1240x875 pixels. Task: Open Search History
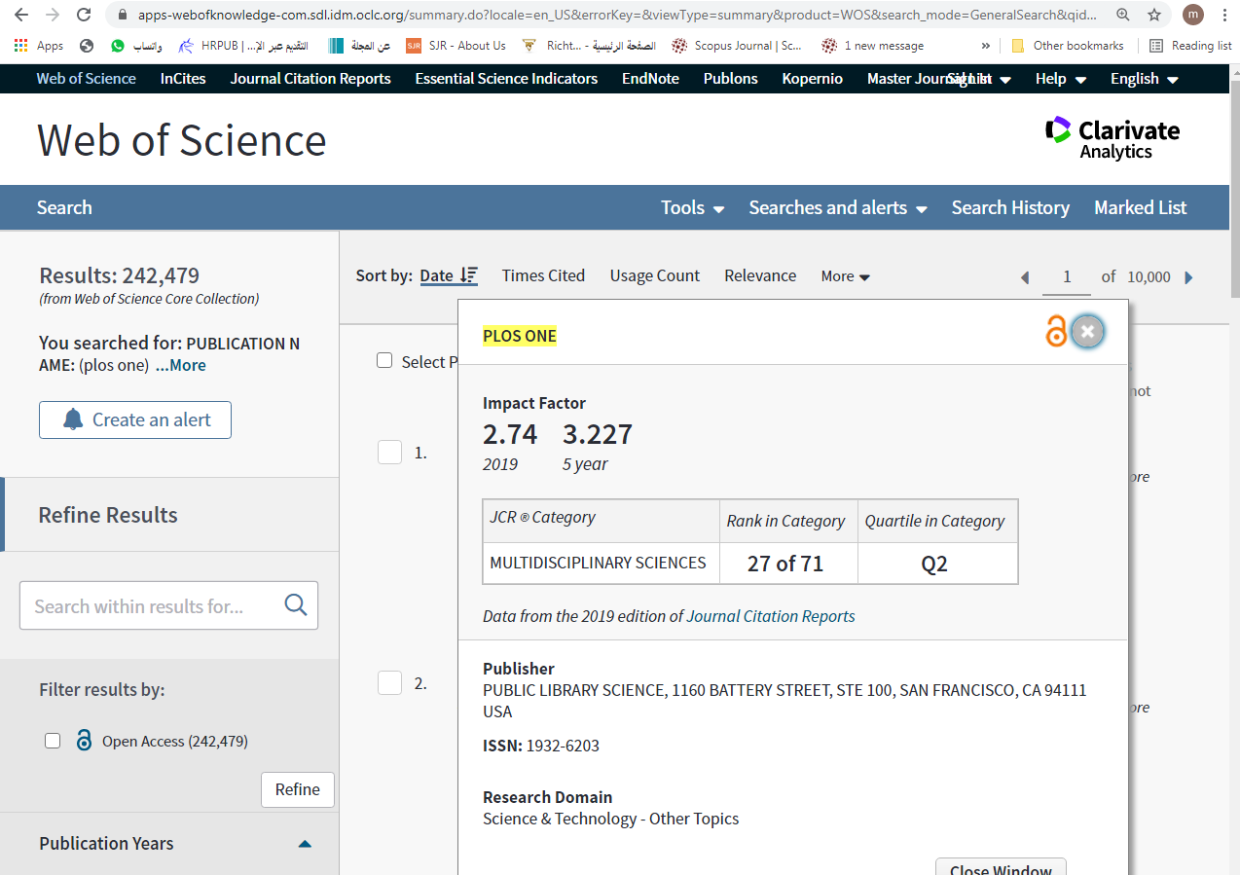tap(1010, 207)
